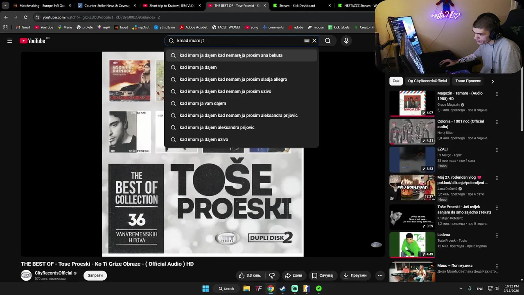
Task: Click the Запрати subscribe button
Action: point(95,275)
